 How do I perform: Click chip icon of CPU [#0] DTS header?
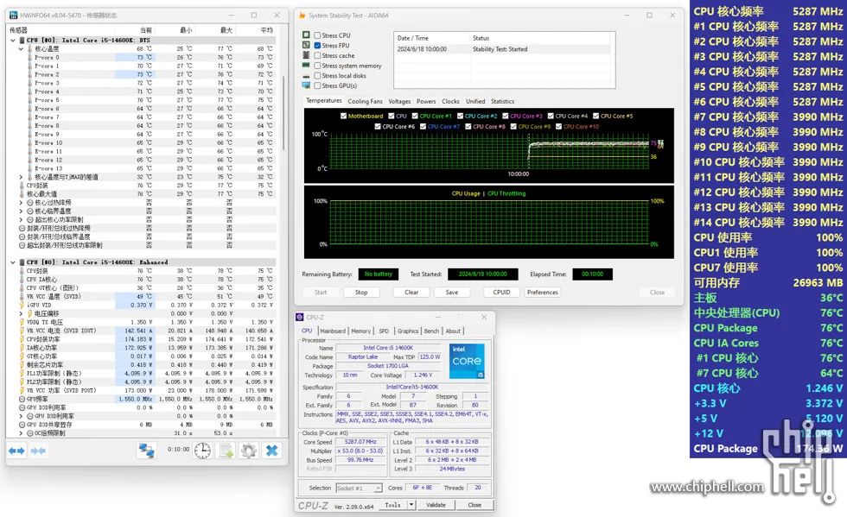pyautogui.click(x=22, y=41)
